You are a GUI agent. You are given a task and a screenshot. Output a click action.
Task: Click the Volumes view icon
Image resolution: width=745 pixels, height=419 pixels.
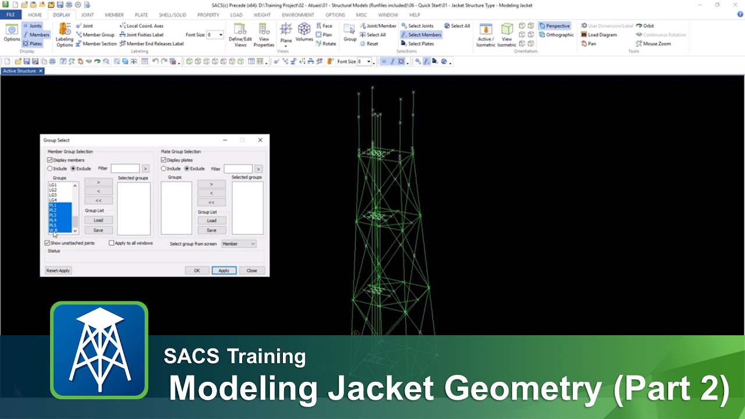point(304,33)
